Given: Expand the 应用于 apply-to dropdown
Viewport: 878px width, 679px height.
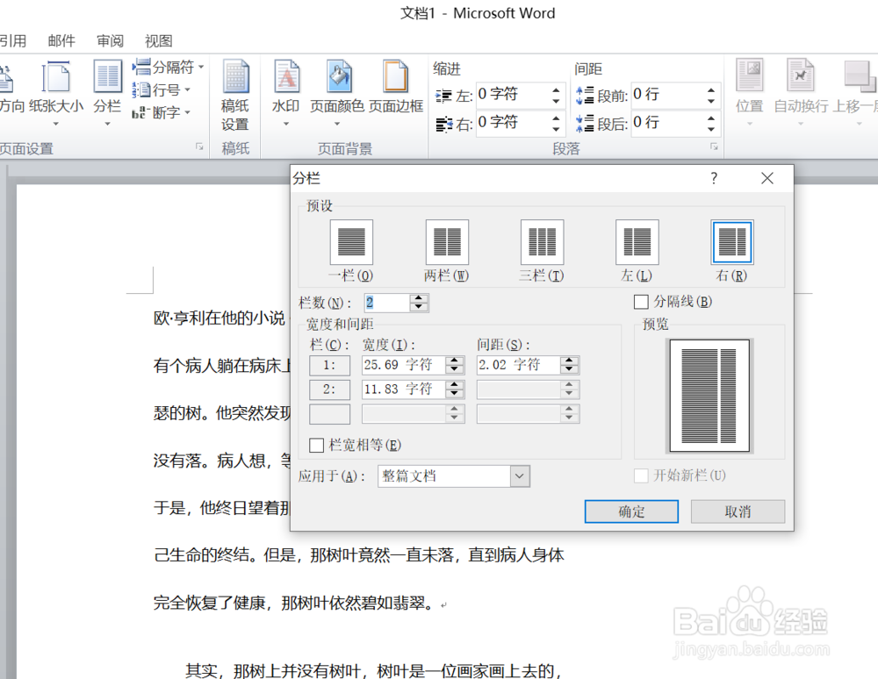Looking at the screenshot, I should click(x=520, y=476).
